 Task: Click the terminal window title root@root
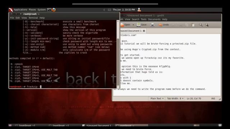click(x=31, y=14)
